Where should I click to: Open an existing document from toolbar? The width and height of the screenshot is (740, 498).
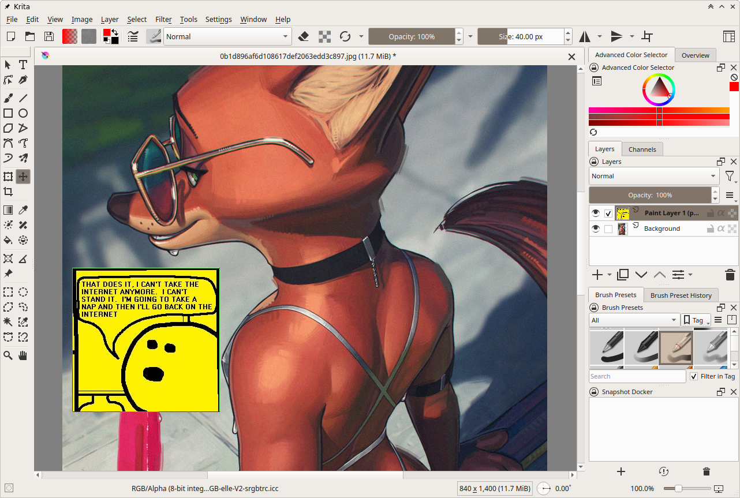click(30, 36)
